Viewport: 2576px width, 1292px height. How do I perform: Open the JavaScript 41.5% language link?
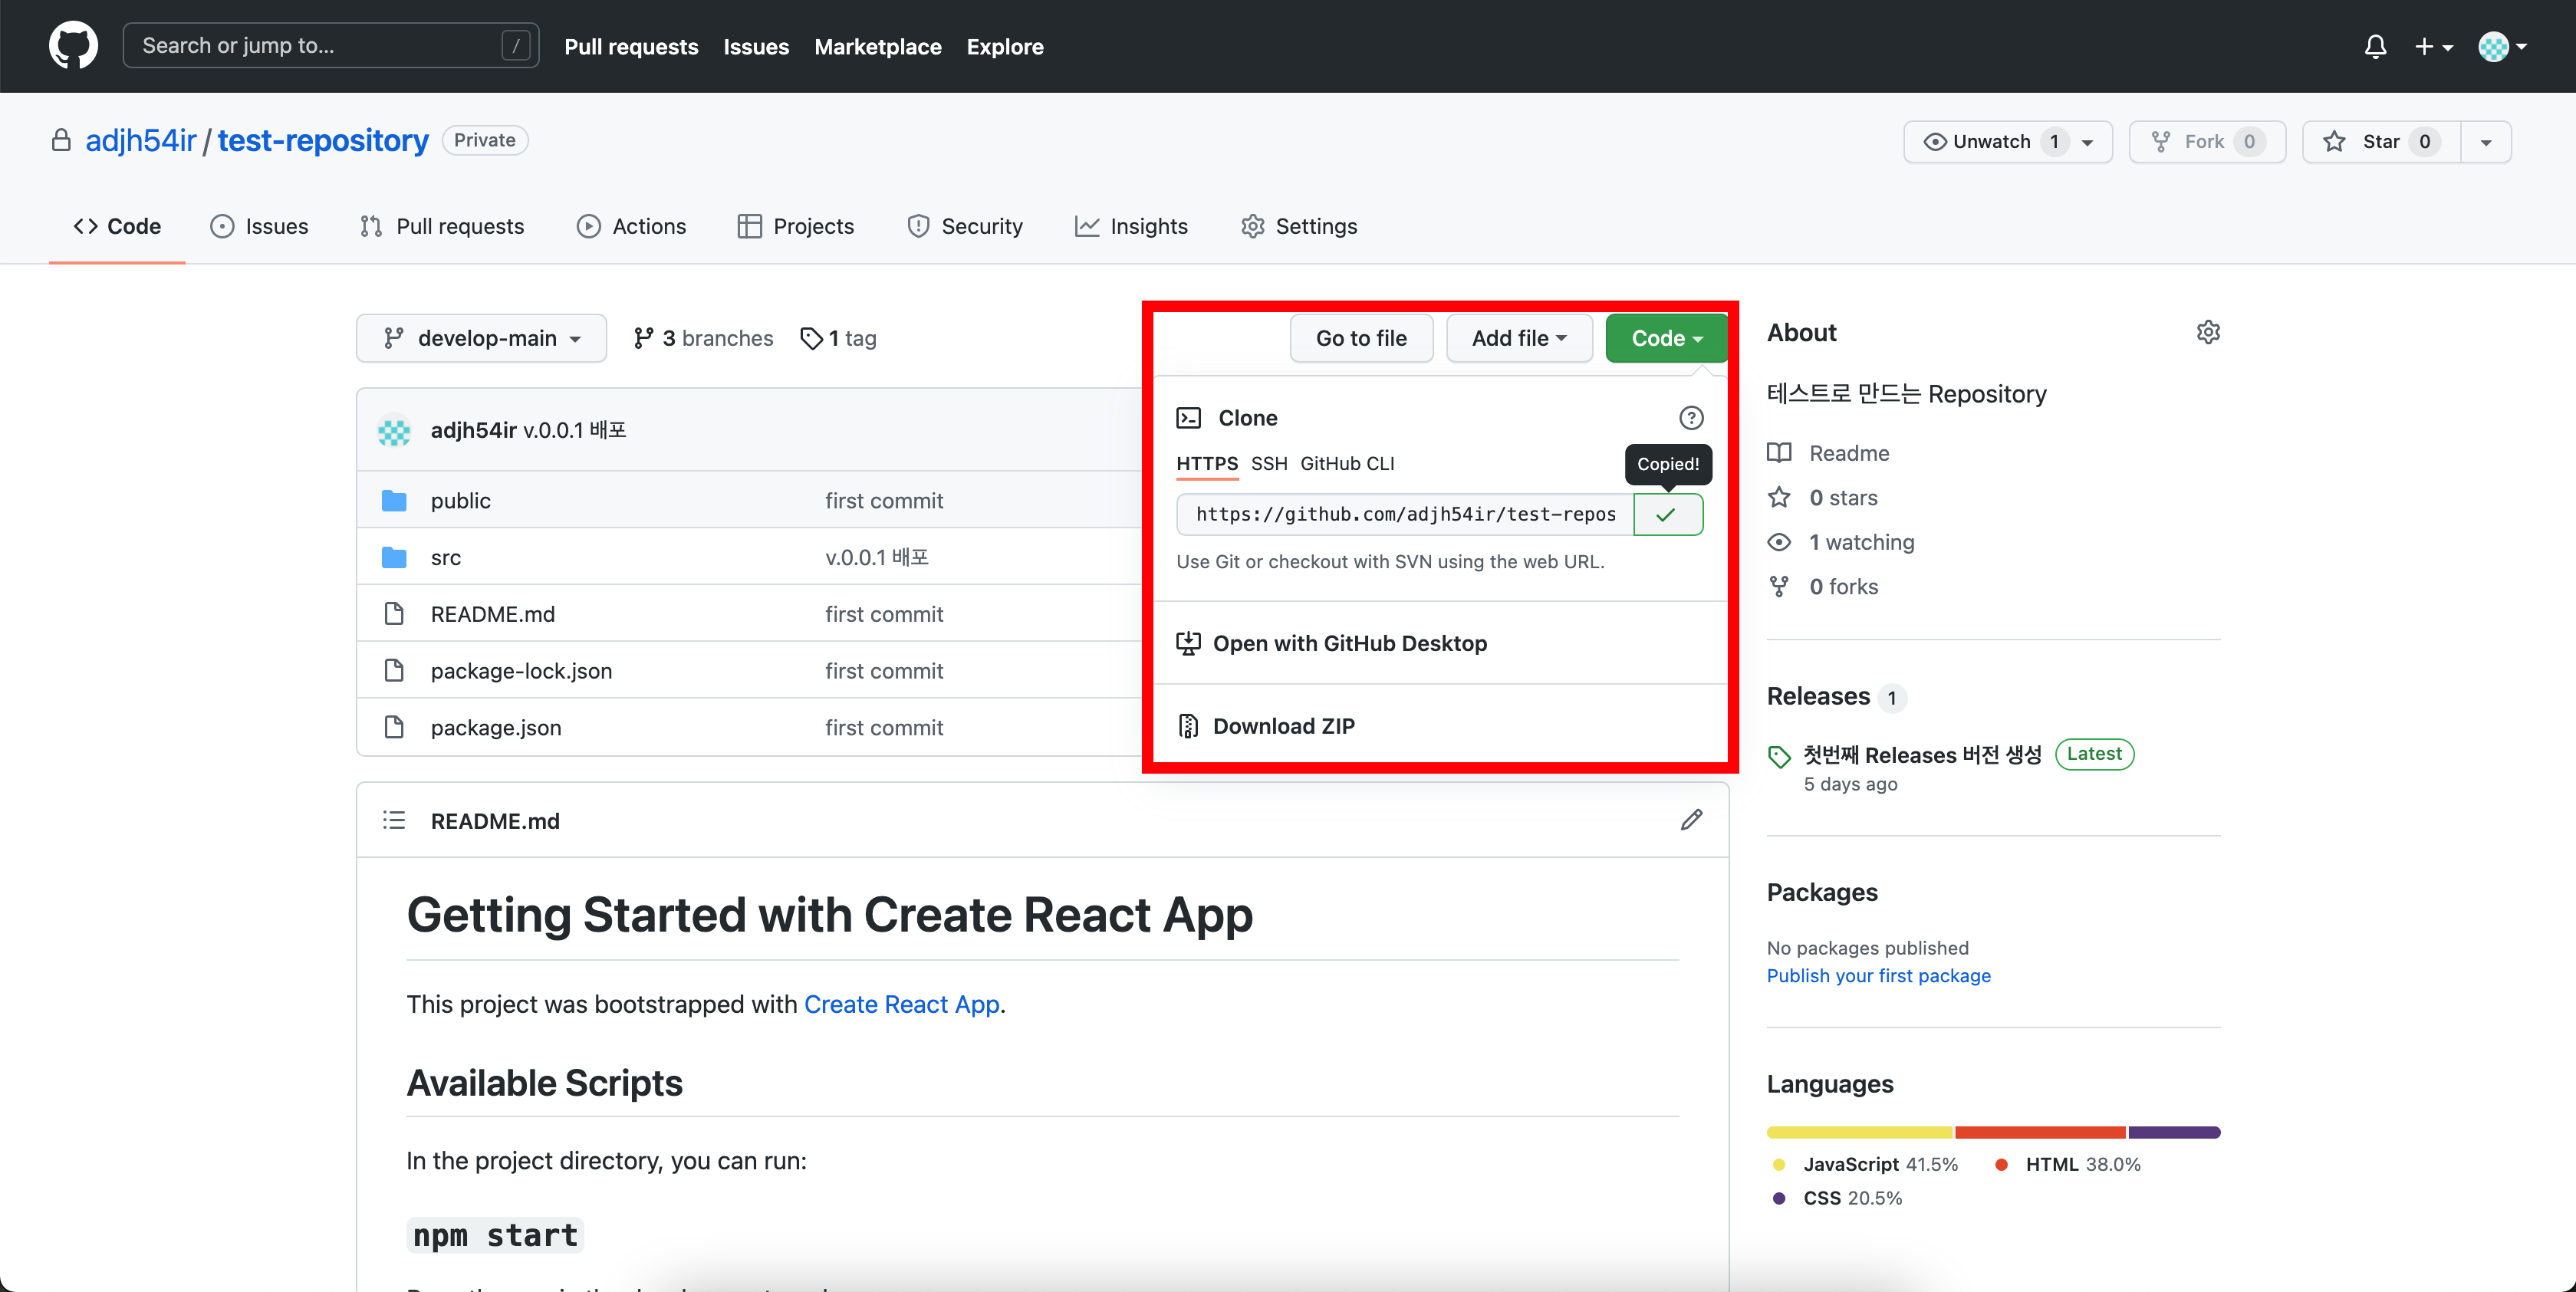pos(1866,1164)
